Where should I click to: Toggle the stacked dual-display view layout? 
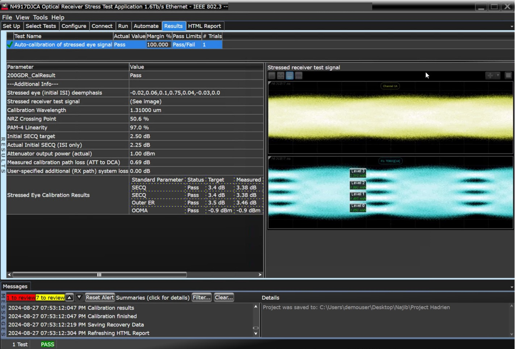coord(290,76)
